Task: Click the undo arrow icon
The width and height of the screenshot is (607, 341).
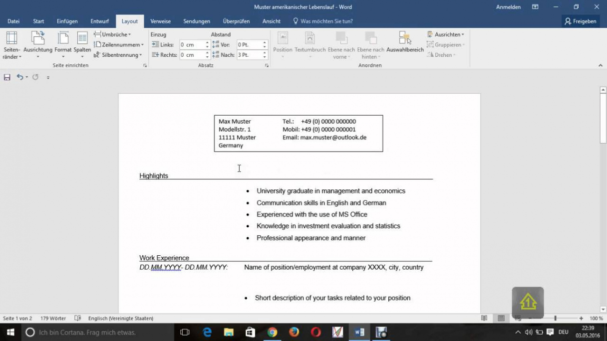Action: click(19, 77)
